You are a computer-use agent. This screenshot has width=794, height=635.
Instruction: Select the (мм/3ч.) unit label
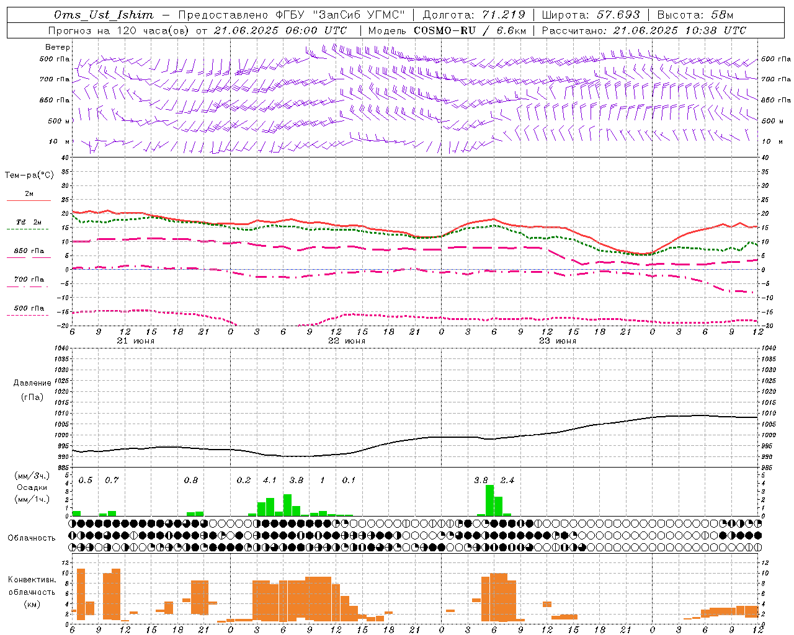pos(32,476)
